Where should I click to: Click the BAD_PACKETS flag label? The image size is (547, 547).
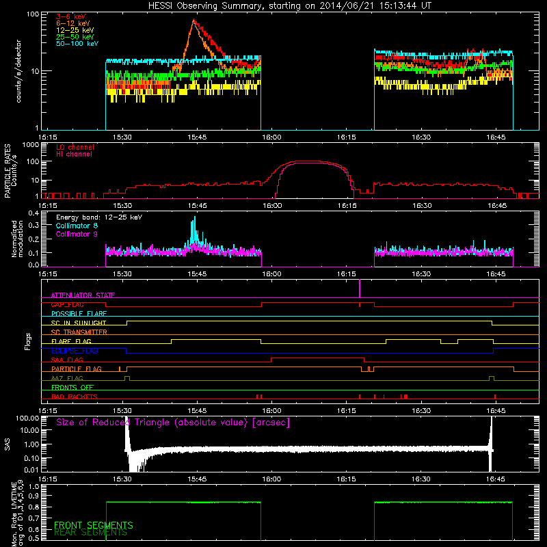click(75, 397)
